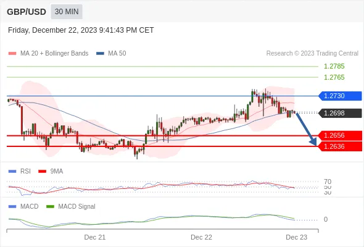Click the red 1.2636 support price tag
Screen dimensions: 364x247
click(x=340, y=146)
